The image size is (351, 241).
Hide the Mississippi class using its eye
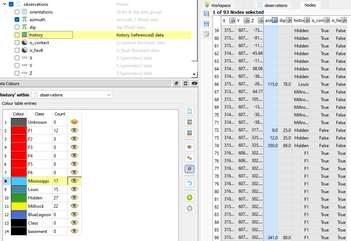click(75, 181)
